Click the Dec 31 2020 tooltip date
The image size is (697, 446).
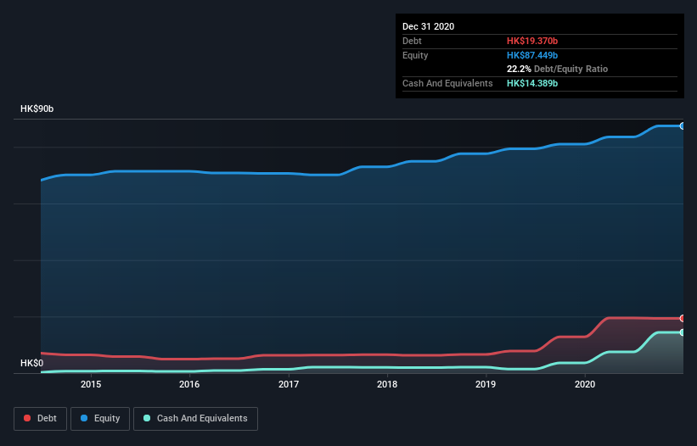[428, 26]
